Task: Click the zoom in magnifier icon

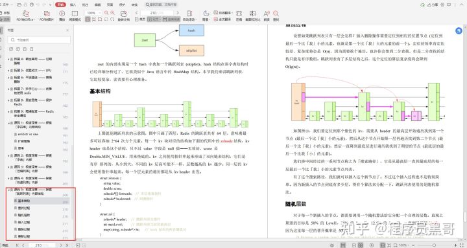Action: [113, 13]
